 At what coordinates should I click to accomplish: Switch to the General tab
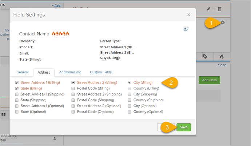point(23,72)
